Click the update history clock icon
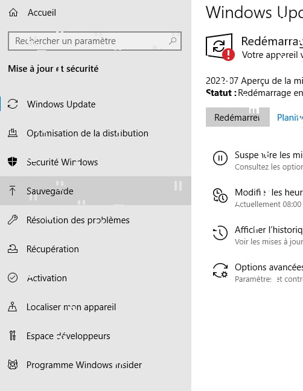 pyautogui.click(x=220, y=233)
